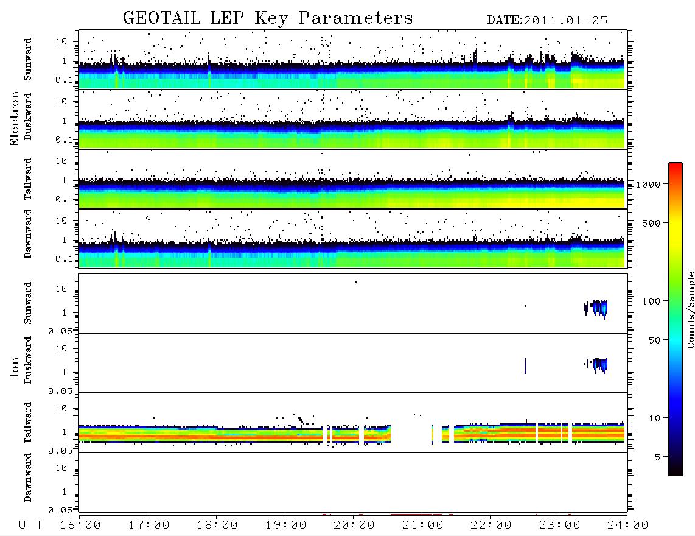This screenshot has height=536, width=695.
Task: Click the "21:00" time tick label
Action: [423, 526]
